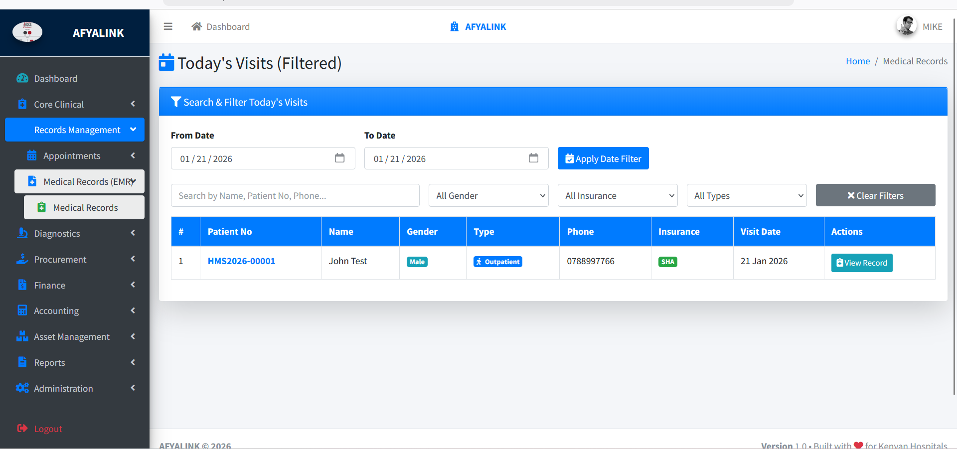
Task: Open the To Date calendar picker icon
Action: (533, 158)
